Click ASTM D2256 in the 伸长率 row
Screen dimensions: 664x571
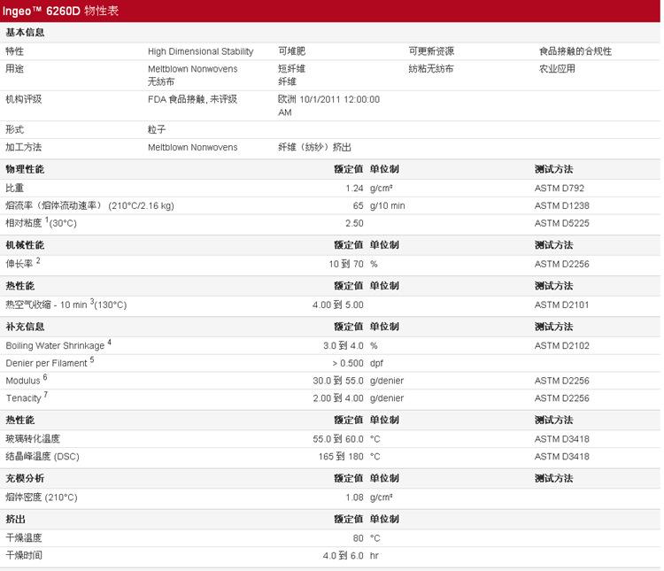click(561, 264)
